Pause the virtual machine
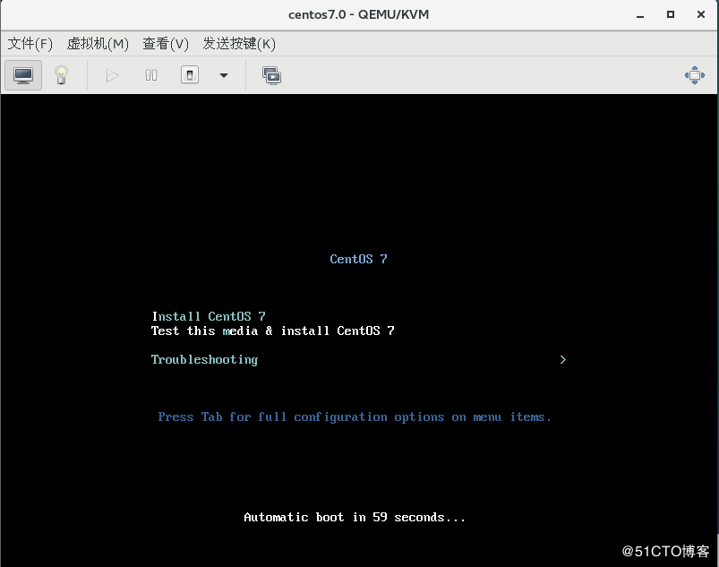 click(150, 75)
